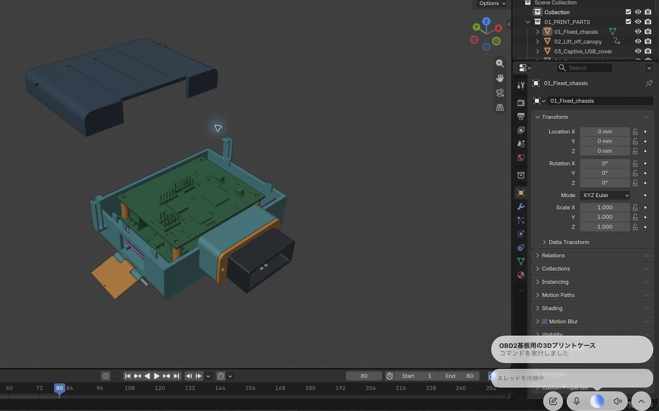Select Collection row in outliner
This screenshot has height=411, width=659.
click(x=557, y=12)
